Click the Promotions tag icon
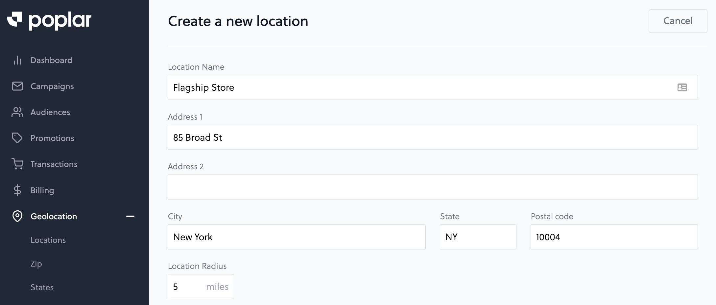The width and height of the screenshot is (716, 305). click(x=17, y=138)
